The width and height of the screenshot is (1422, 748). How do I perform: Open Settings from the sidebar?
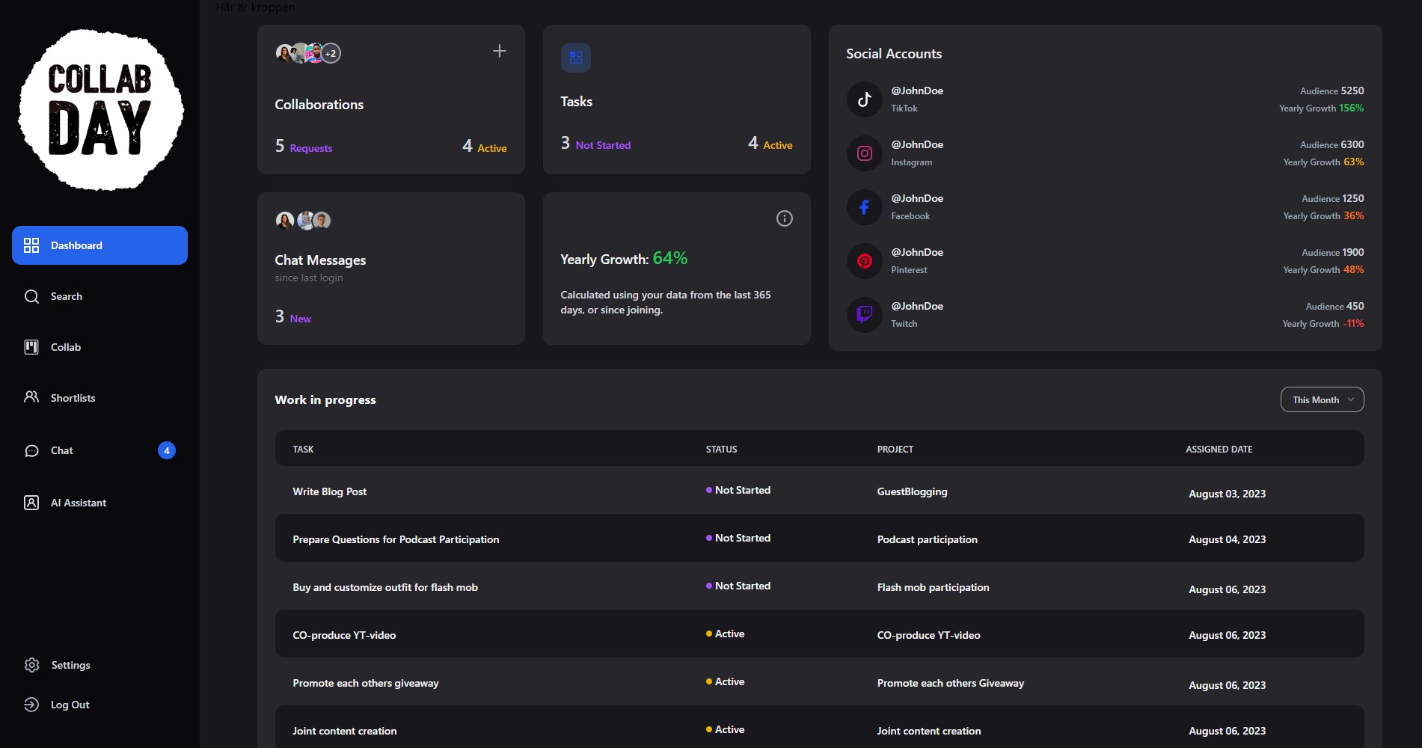[70, 665]
